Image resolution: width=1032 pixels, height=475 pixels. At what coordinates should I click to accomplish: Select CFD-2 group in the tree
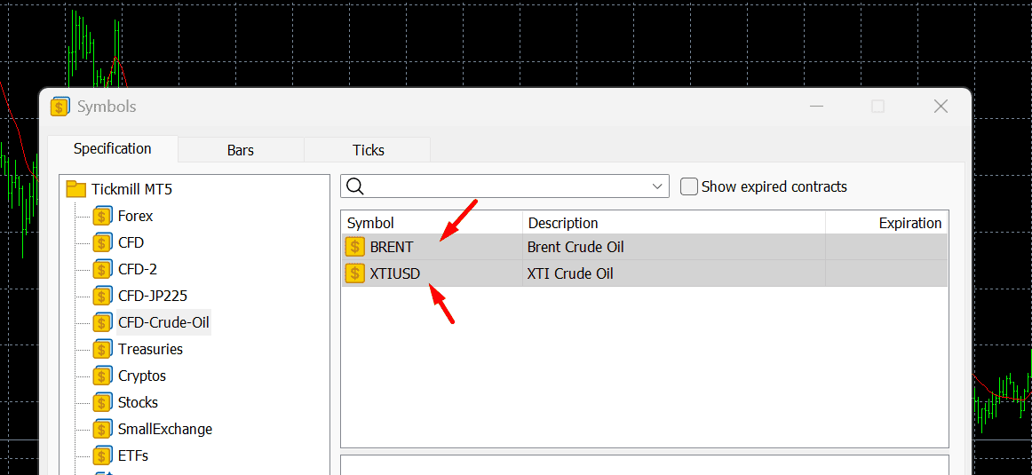click(x=138, y=269)
